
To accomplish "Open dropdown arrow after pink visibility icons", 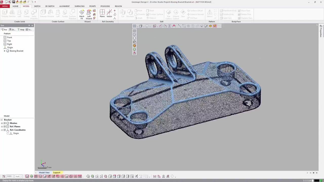I will (x=83, y=176).
